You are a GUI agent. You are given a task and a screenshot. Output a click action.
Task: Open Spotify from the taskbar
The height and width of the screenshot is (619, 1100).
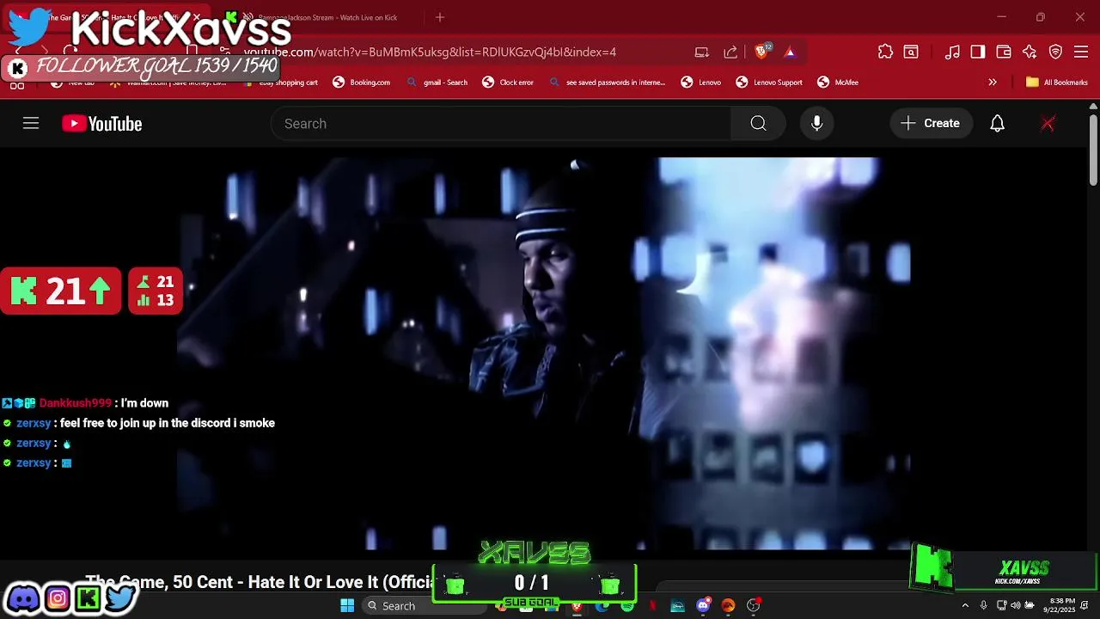(x=627, y=606)
